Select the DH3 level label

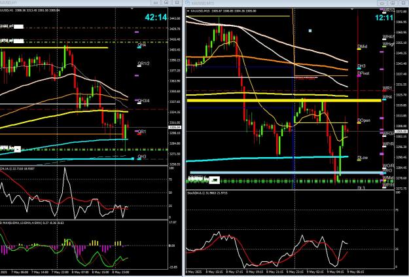361,66
